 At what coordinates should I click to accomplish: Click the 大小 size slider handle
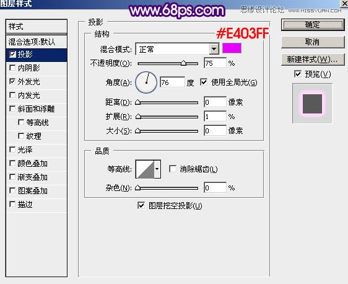coord(138,130)
